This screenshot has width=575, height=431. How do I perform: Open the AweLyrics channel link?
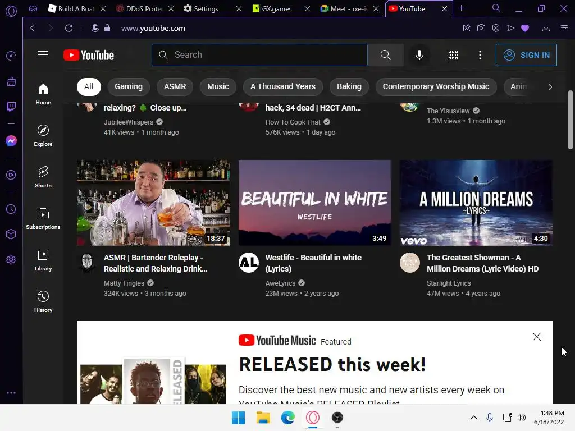coord(281,283)
